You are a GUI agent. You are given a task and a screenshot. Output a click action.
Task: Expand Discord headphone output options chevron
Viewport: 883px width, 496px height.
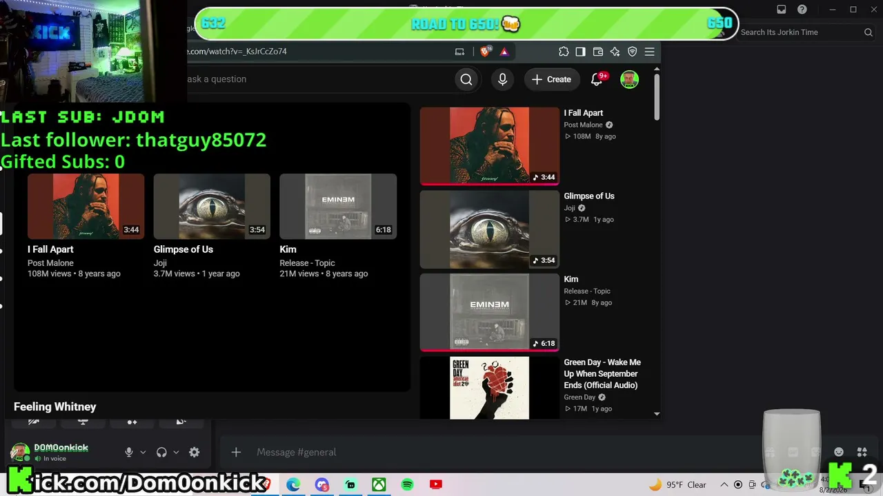[x=176, y=453]
